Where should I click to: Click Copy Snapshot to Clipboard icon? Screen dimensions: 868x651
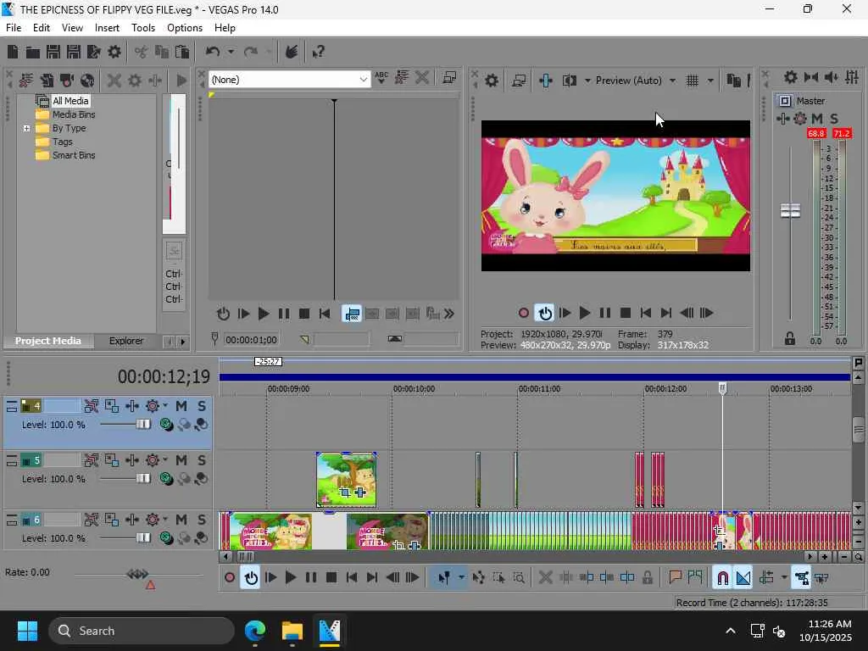click(x=733, y=81)
